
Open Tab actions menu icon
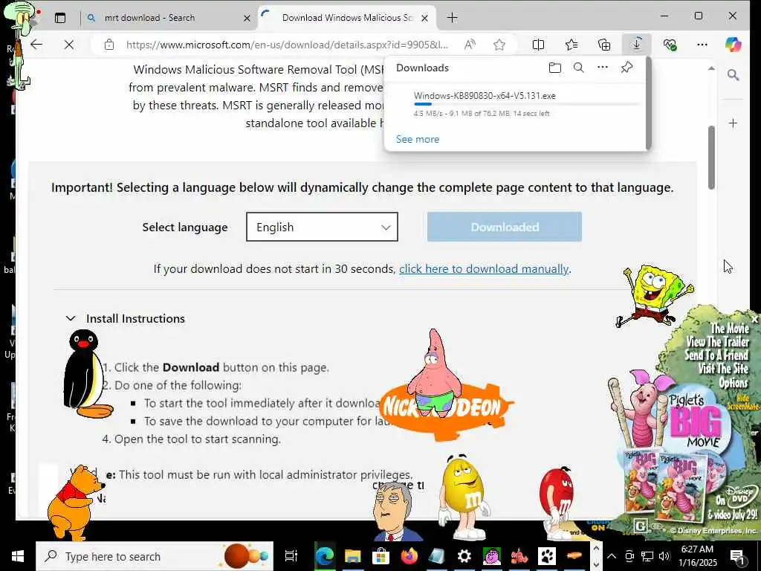[59, 18]
